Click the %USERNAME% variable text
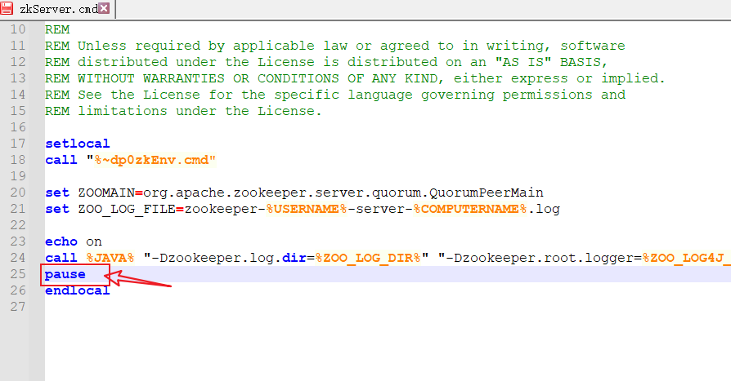This screenshot has height=381, width=731. point(307,209)
